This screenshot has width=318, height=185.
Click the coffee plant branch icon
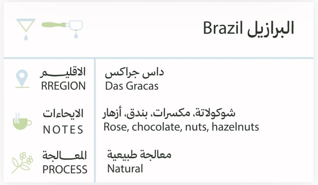pos(22,162)
